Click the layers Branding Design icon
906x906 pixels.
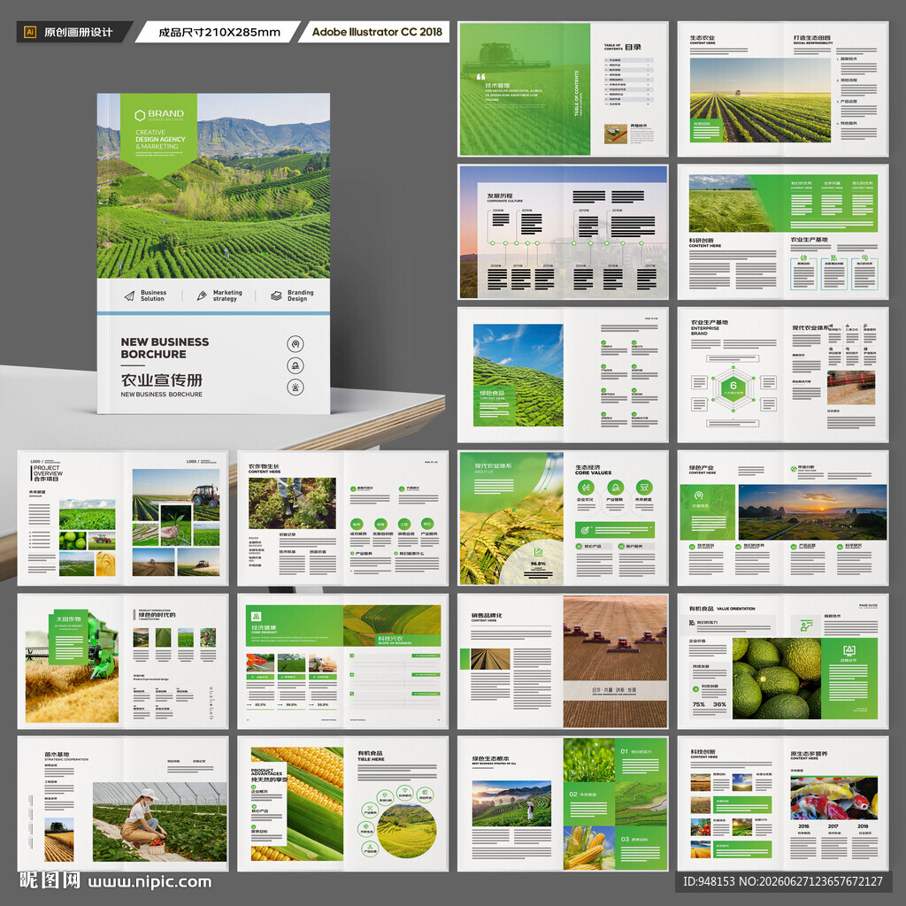coord(276,296)
